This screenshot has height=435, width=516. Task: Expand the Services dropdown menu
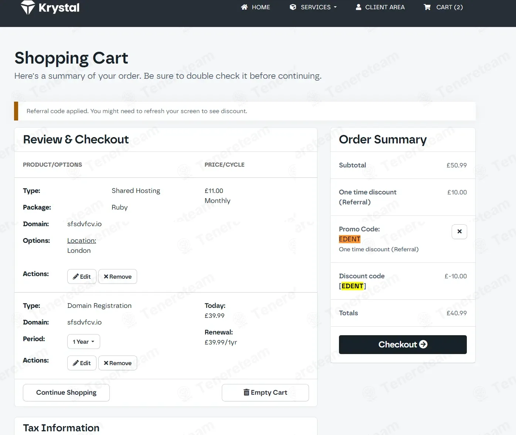pyautogui.click(x=313, y=7)
